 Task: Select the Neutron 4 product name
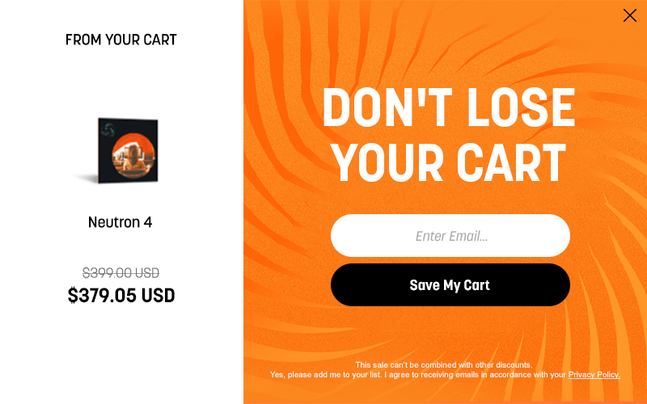[x=120, y=222]
